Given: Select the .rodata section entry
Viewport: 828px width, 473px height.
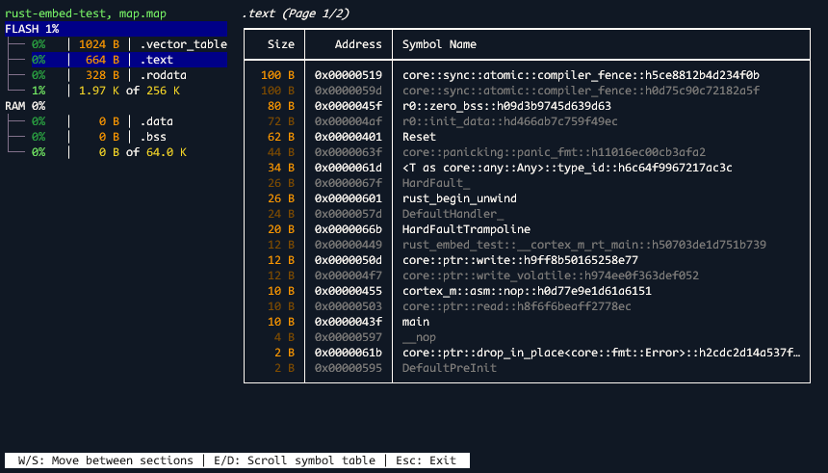Looking at the screenshot, I should pos(163,75).
